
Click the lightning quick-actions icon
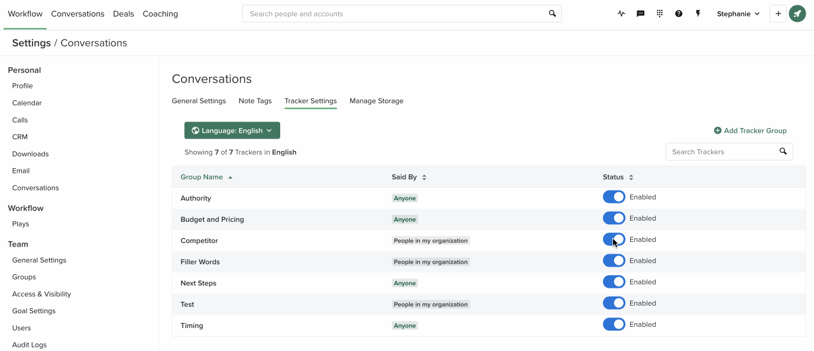pyautogui.click(x=698, y=13)
